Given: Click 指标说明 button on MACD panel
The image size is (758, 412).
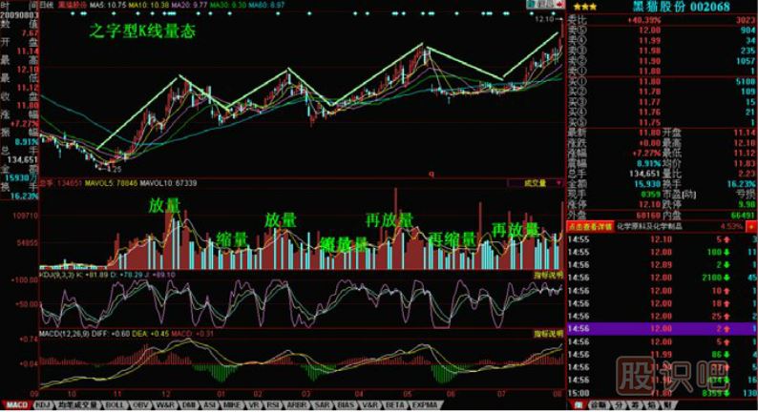Looking at the screenshot, I should pos(545,334).
